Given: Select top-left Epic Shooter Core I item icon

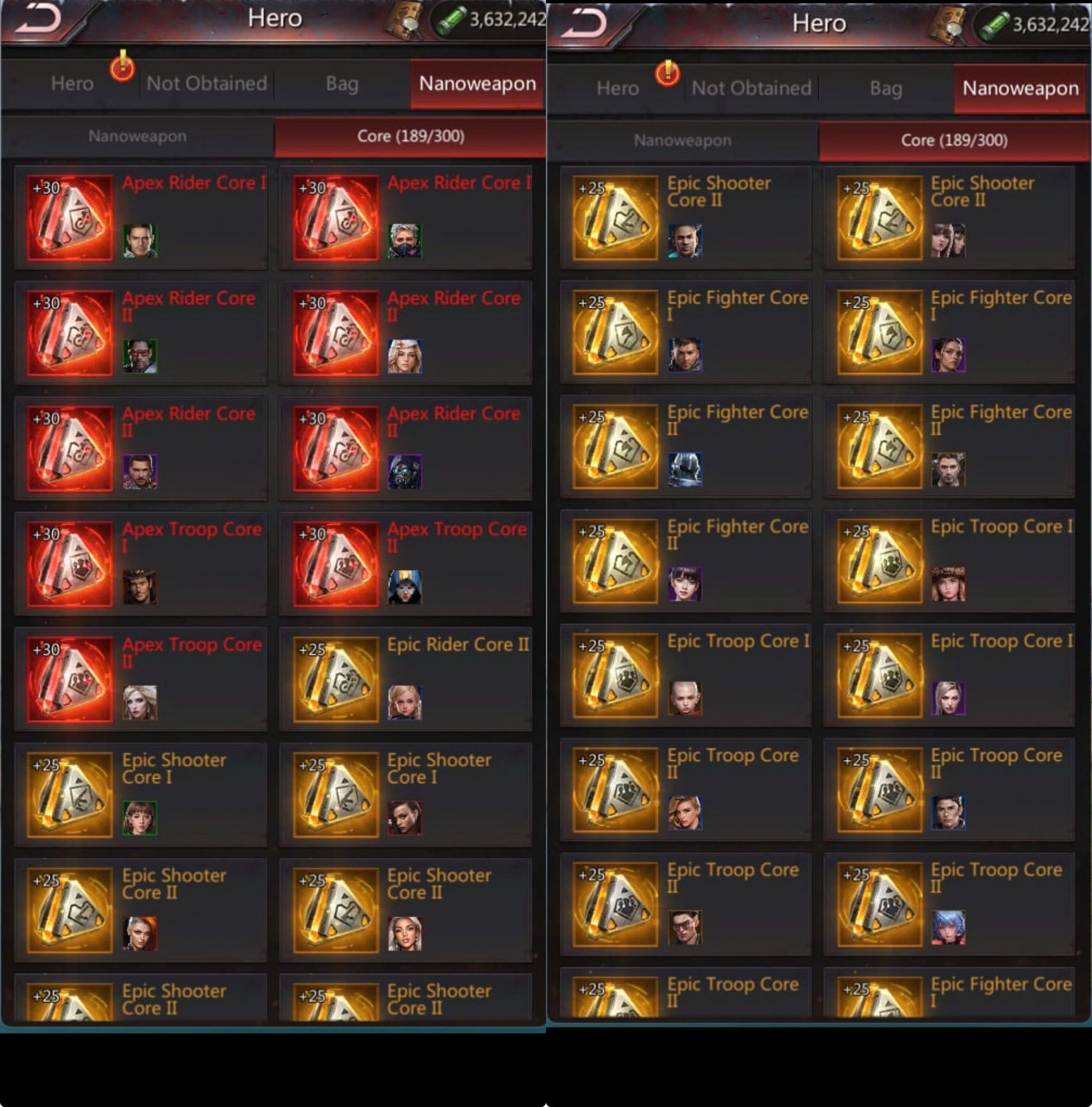Looking at the screenshot, I should 70,795.
